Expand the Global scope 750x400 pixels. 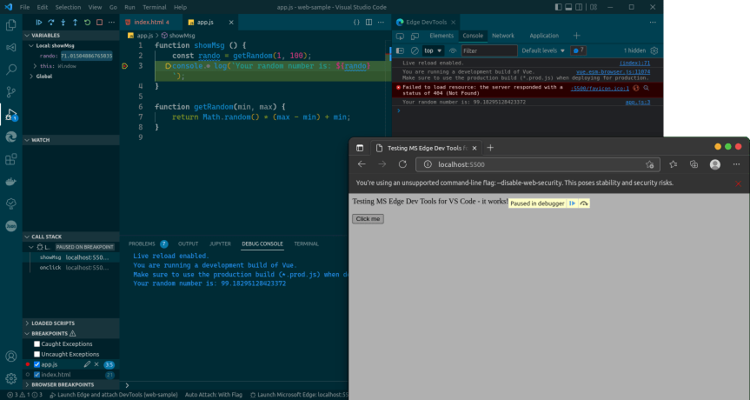click(x=70, y=76)
